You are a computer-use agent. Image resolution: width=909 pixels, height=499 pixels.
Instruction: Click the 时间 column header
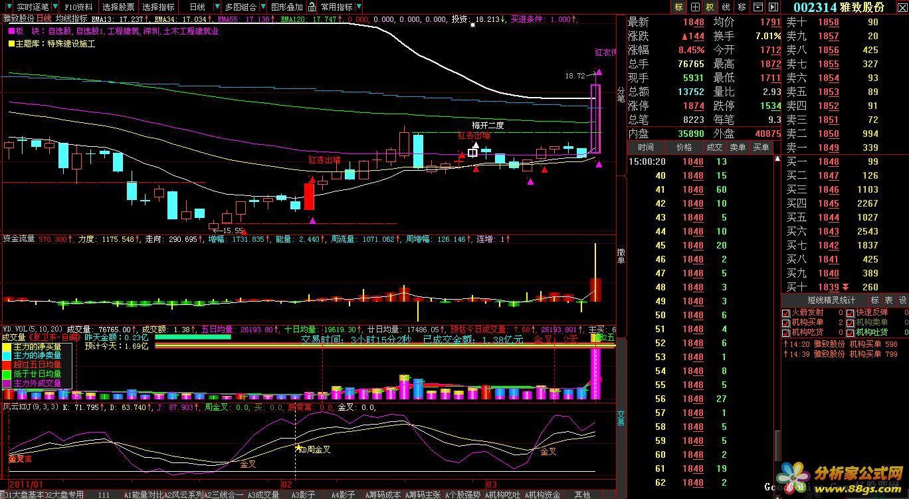tap(645, 147)
